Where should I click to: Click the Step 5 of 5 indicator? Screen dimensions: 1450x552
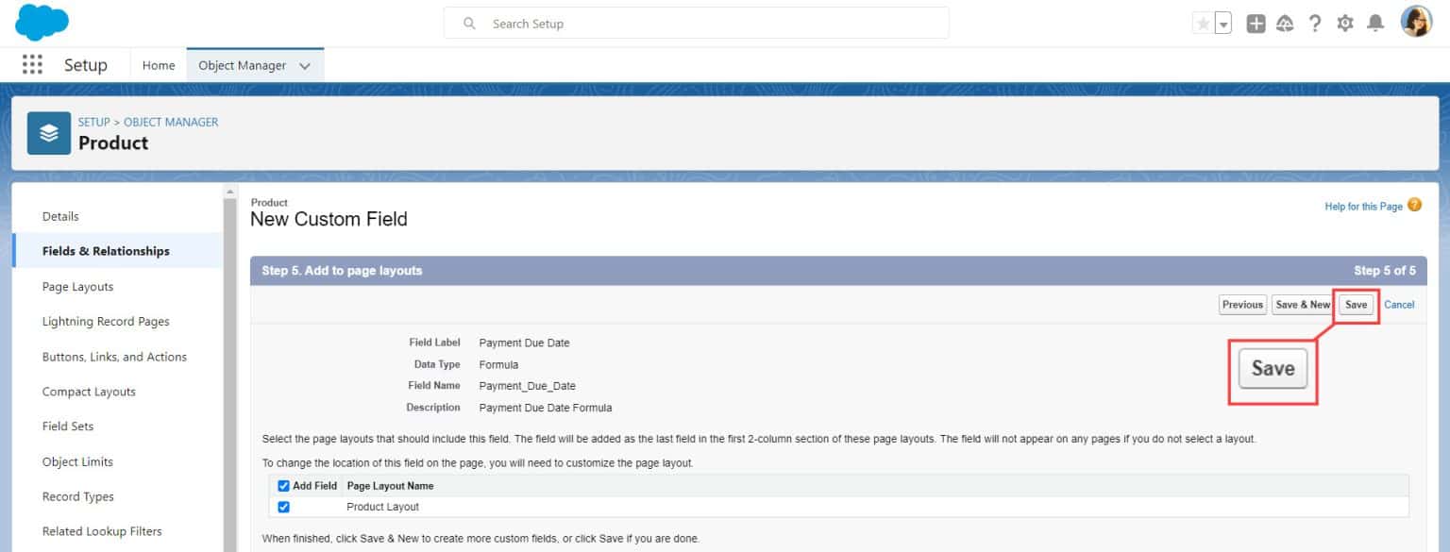click(1384, 271)
